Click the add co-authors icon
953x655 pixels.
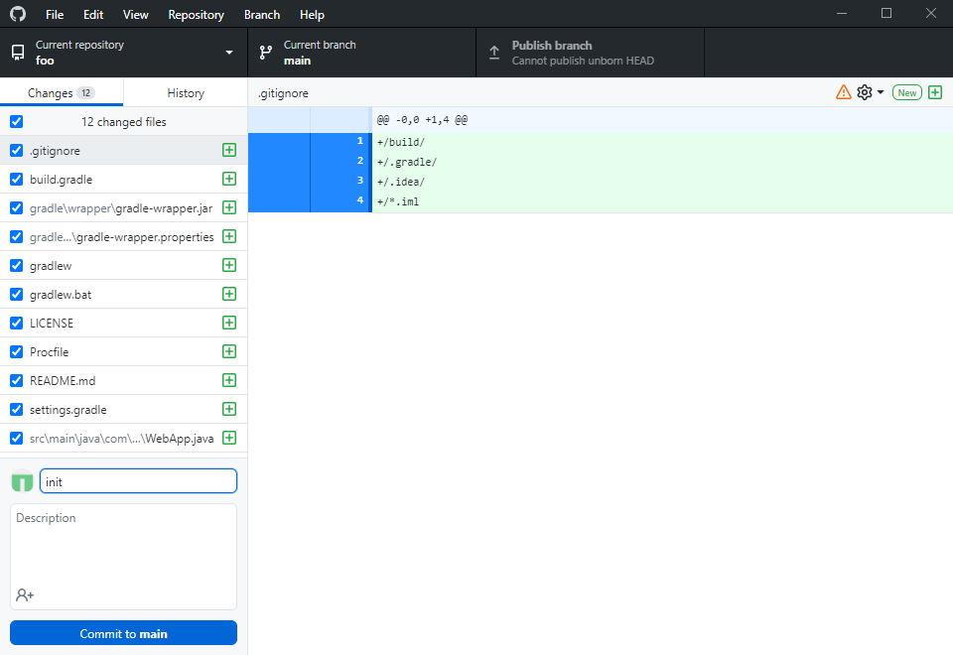pyautogui.click(x=25, y=594)
